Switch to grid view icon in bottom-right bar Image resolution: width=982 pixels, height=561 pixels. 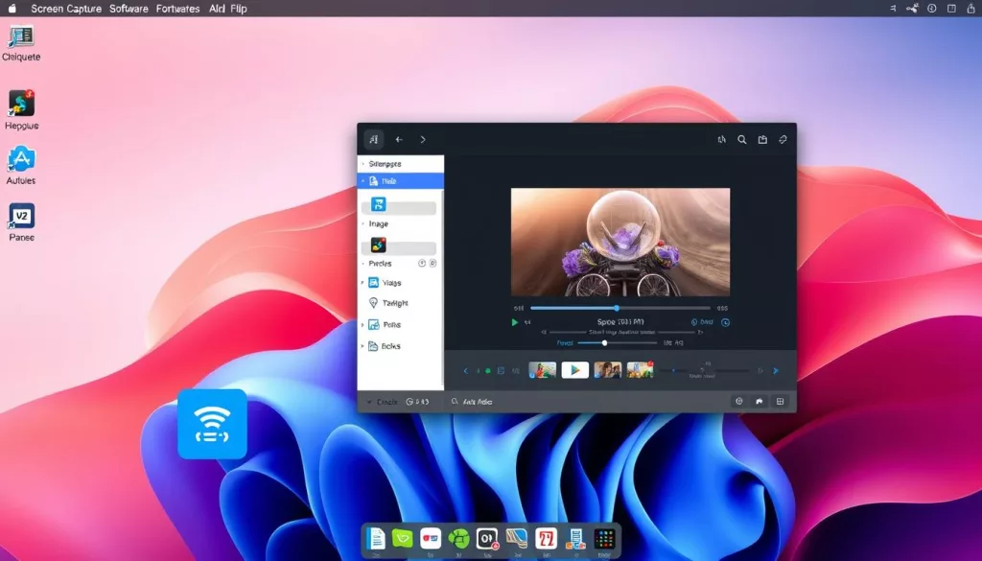point(781,402)
